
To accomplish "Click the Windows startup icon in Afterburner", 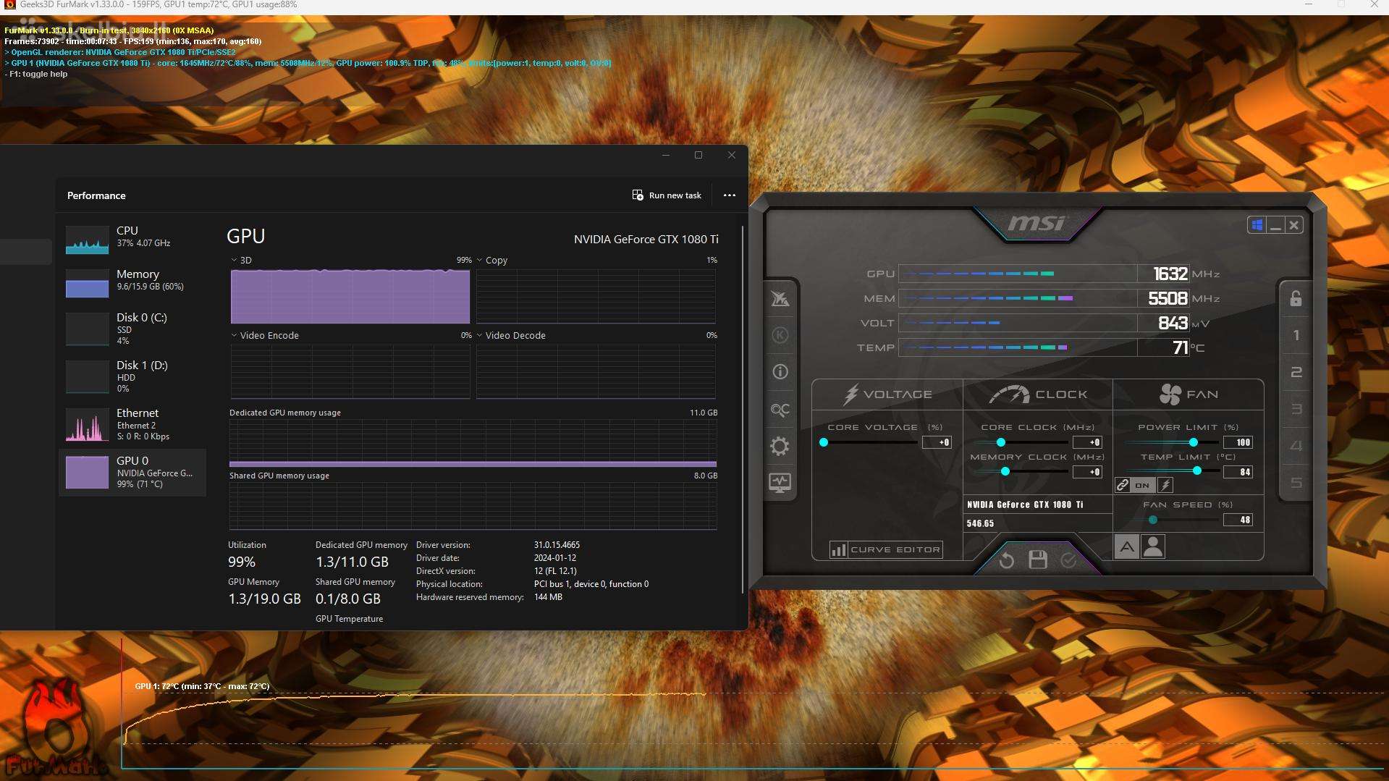I will [x=1257, y=225].
